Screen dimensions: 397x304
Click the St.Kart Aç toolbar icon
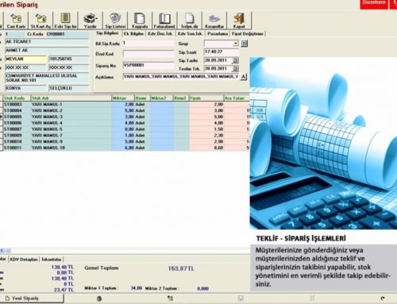(x=40, y=21)
